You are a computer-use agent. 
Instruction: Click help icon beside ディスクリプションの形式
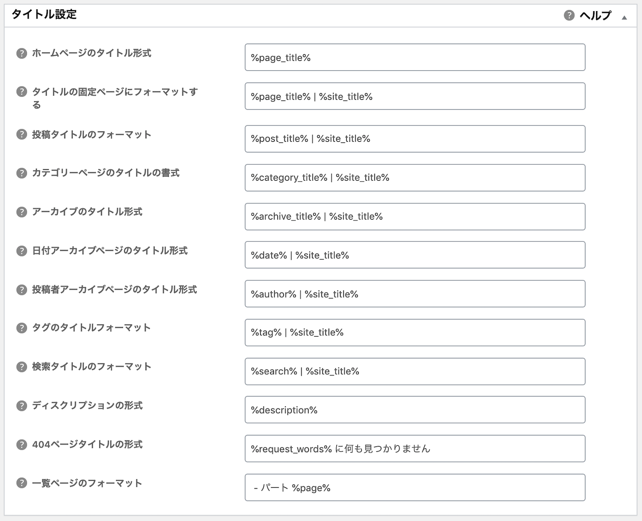click(21, 406)
